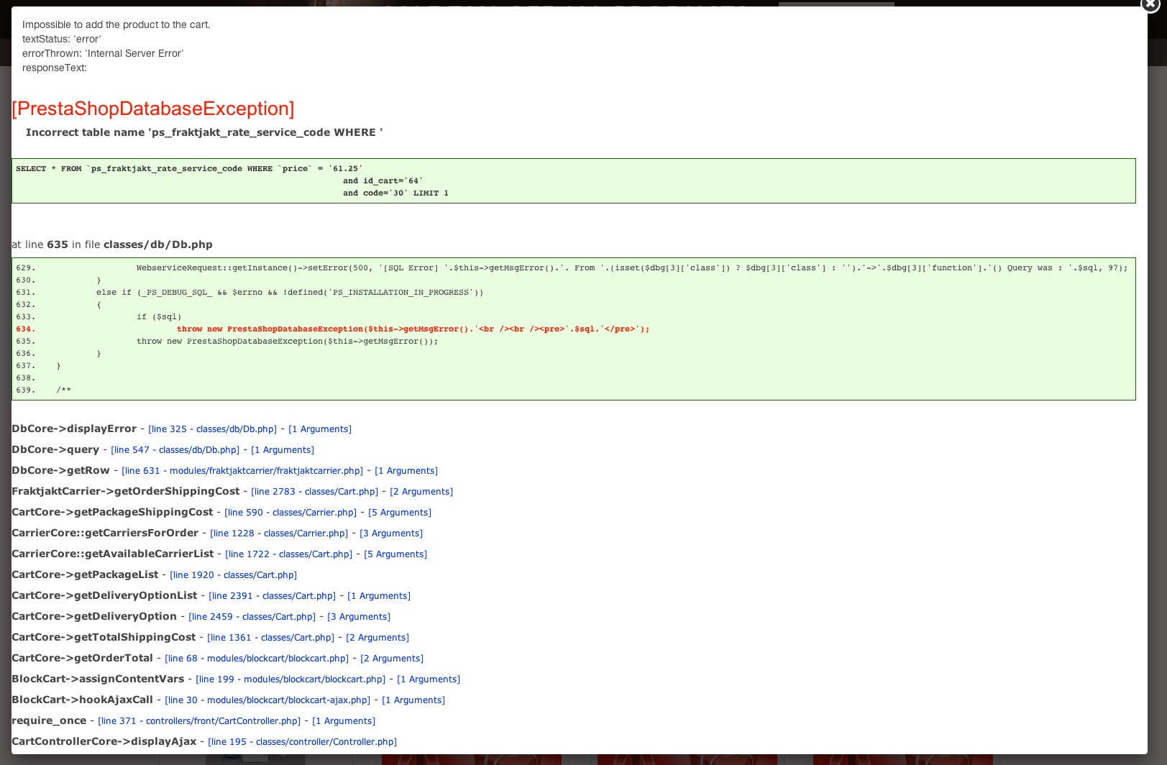Click the 'Incorrect table name' error message
1167x765 pixels.
[204, 132]
